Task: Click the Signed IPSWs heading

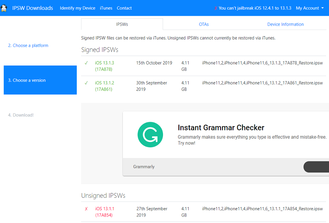Action: click(x=100, y=49)
